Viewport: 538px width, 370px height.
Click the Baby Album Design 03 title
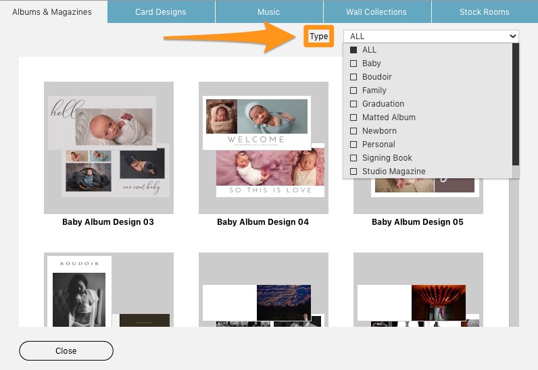pos(108,222)
